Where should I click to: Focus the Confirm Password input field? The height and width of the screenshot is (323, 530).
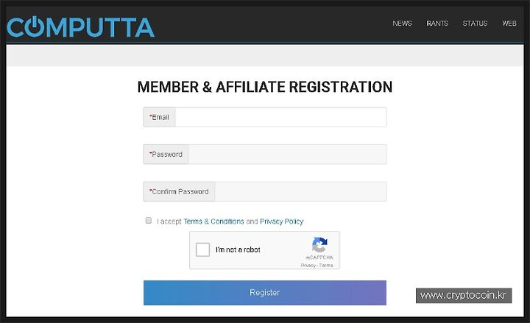[300, 191]
